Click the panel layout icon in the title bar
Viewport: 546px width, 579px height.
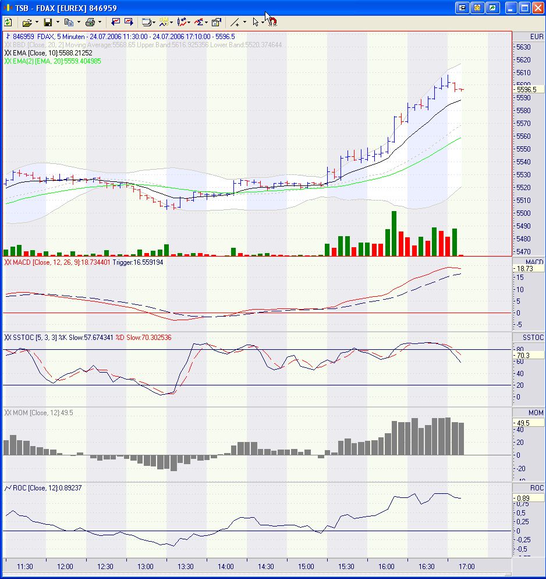click(462, 7)
